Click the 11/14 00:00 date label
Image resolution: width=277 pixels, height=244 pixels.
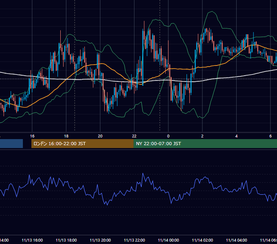(x=168, y=240)
